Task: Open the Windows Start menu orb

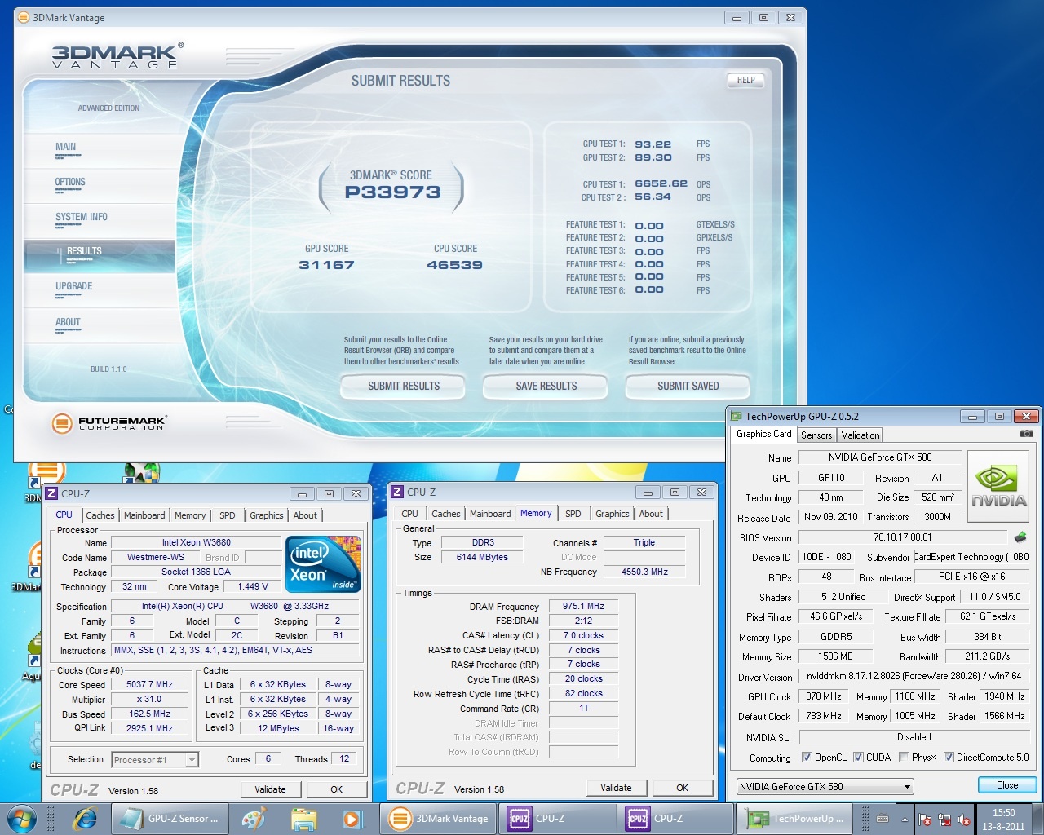Action: click(22, 819)
